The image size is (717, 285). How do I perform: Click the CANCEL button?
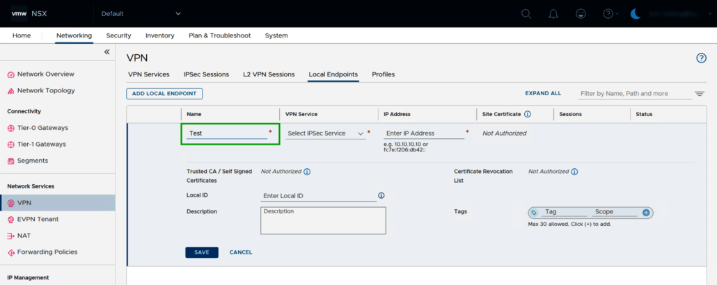pos(241,252)
